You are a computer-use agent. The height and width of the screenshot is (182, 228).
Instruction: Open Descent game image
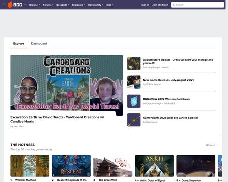pos(71,166)
